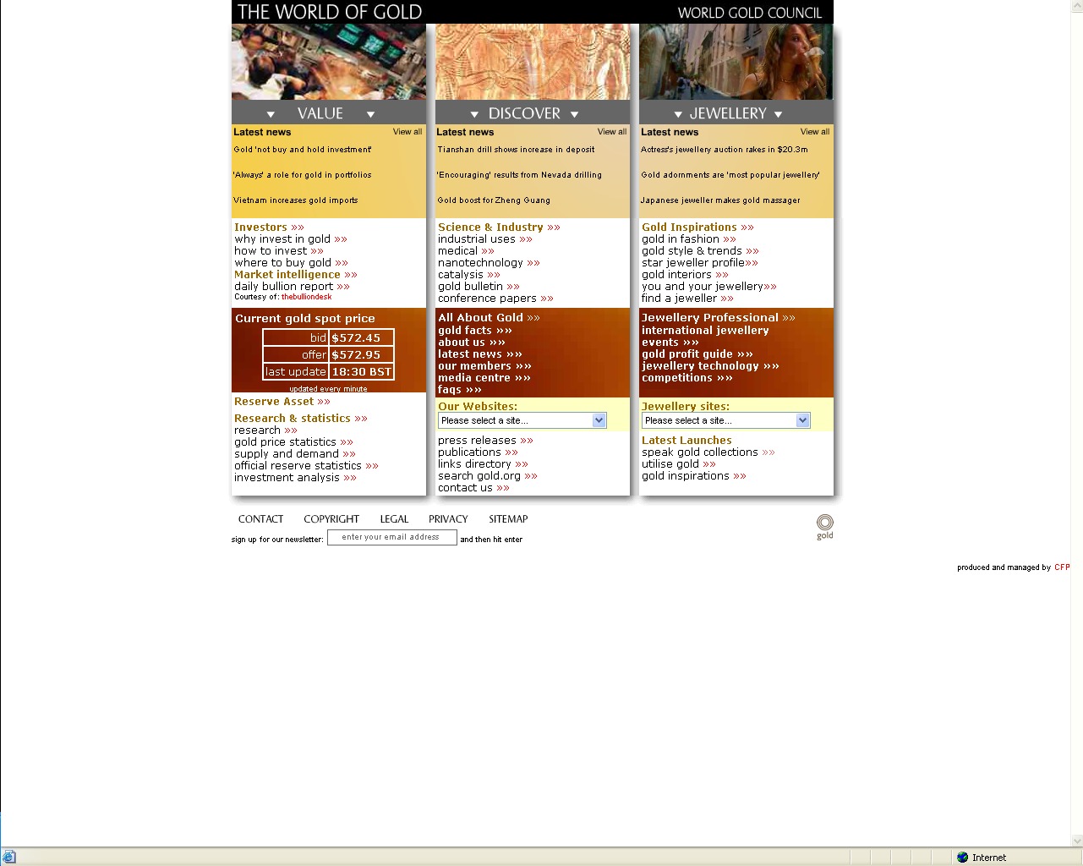The height and width of the screenshot is (866, 1083).
Task: Open the CONTACT footer menu item
Action: click(260, 519)
